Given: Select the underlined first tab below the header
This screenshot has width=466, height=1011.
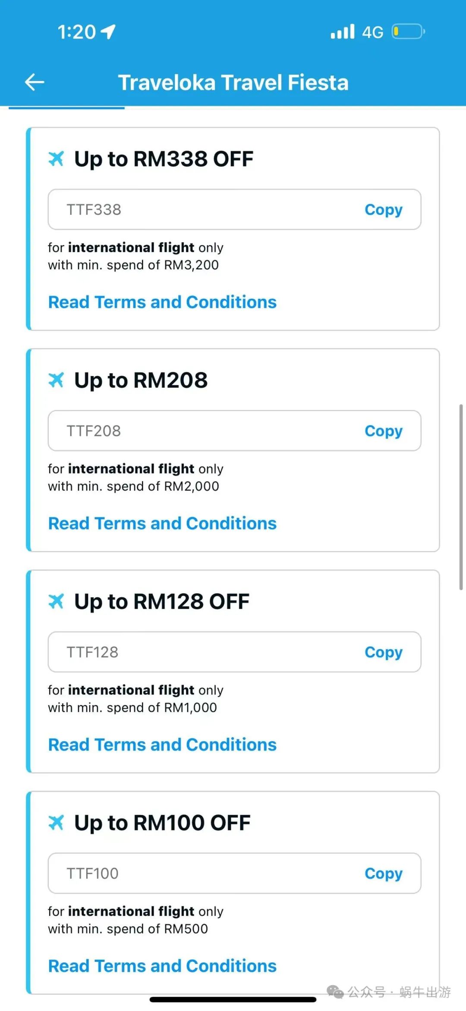Looking at the screenshot, I should 66,108.
